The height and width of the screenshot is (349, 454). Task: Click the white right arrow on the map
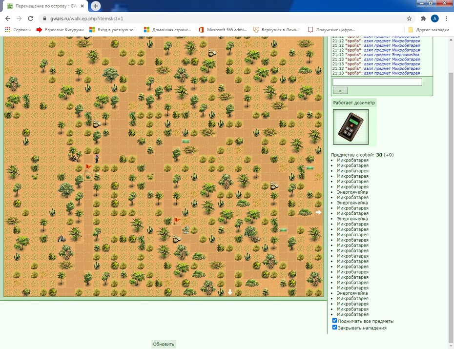(318, 212)
